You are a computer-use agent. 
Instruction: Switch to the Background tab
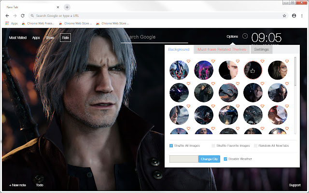[x=179, y=49]
